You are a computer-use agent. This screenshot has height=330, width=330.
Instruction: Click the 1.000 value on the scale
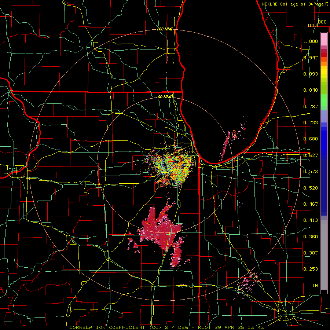click(311, 41)
